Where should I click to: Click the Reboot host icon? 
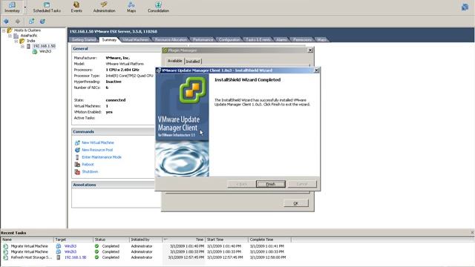tap(77, 165)
